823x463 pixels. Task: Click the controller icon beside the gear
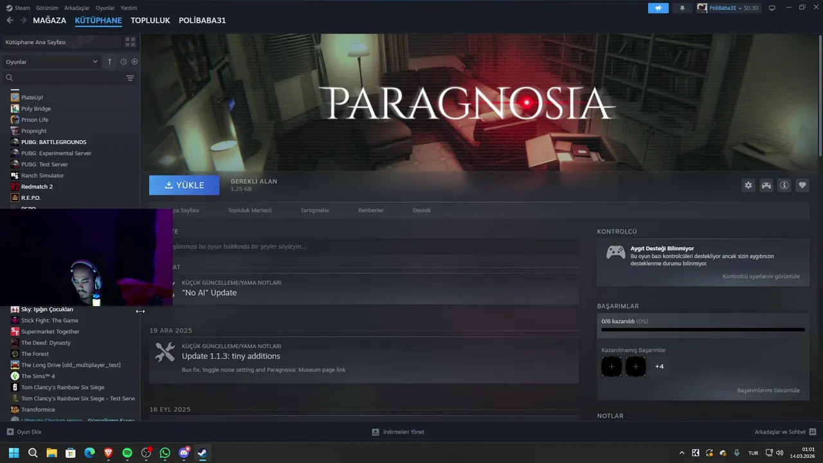766,185
